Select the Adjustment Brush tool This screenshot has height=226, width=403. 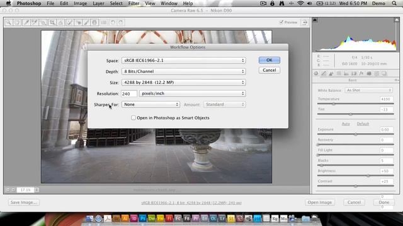click(x=86, y=23)
